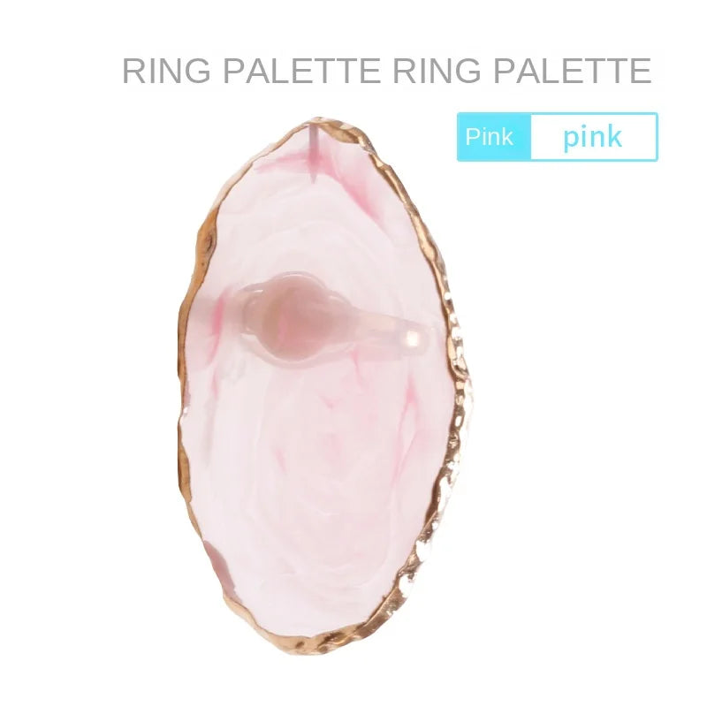Select the blue "Pink" color label
Viewport: 707px width, 707px height.
(x=494, y=137)
